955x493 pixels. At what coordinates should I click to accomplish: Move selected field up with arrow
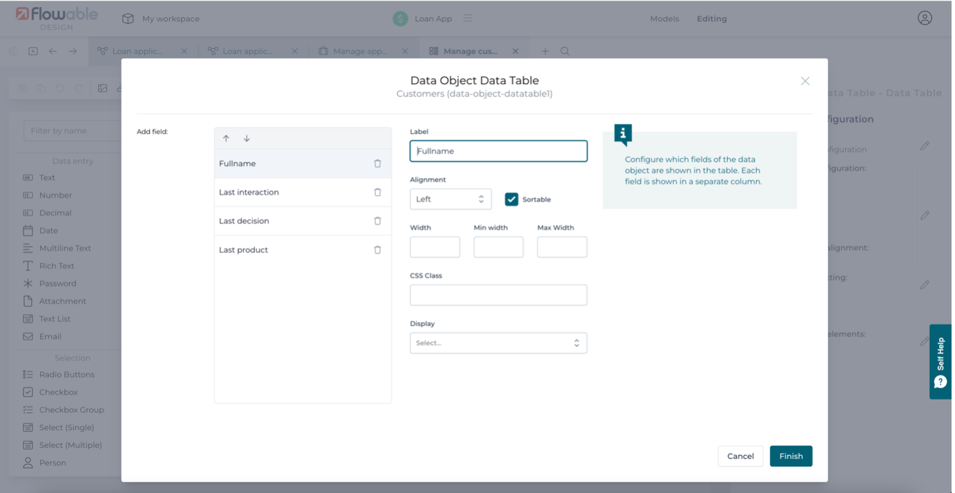pos(226,139)
